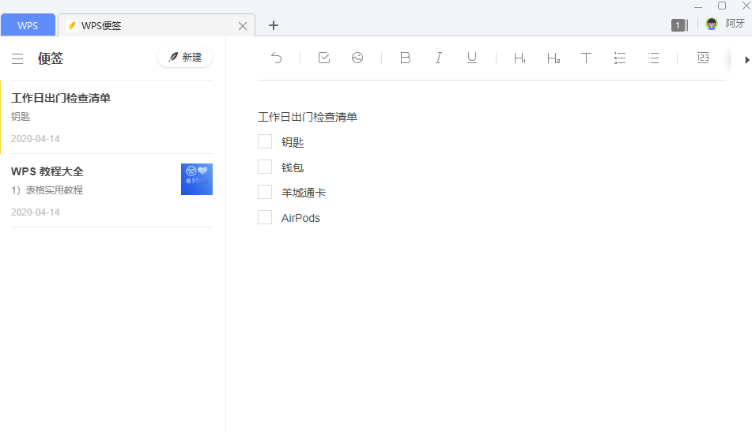Tick the AirPods checkbox
Viewport: 752px width, 432px height.
click(265, 218)
